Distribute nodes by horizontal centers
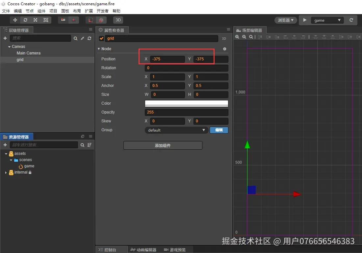This screenshot has width=362, height=253. point(350,37)
